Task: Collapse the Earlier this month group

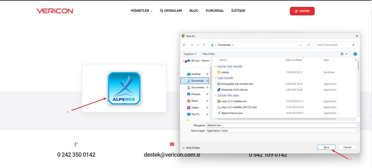Action: (x=216, y=66)
